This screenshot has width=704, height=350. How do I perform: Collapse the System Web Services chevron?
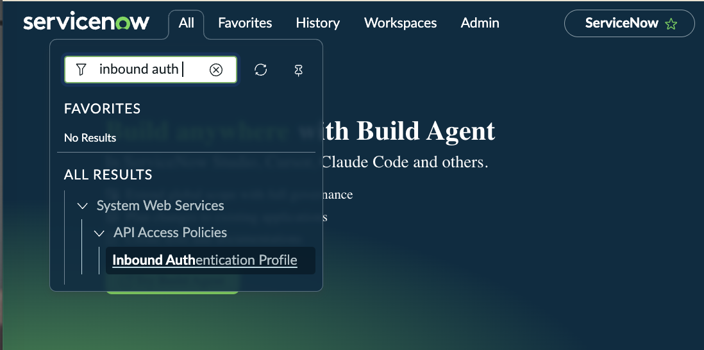coord(82,206)
